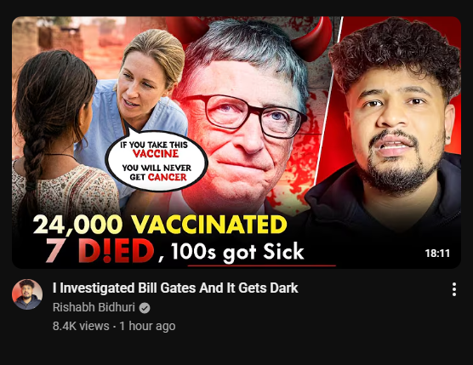The image size is (473, 365).
Task: Click the 8.4K views text
Action: [81, 326]
